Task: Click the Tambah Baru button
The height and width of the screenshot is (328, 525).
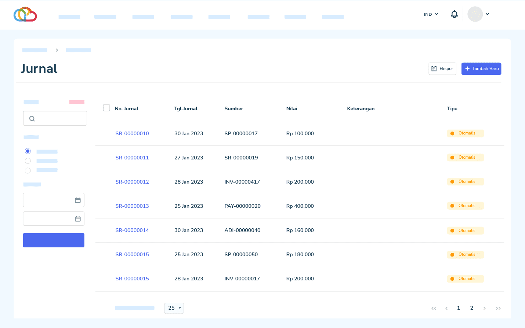Action: [x=481, y=69]
